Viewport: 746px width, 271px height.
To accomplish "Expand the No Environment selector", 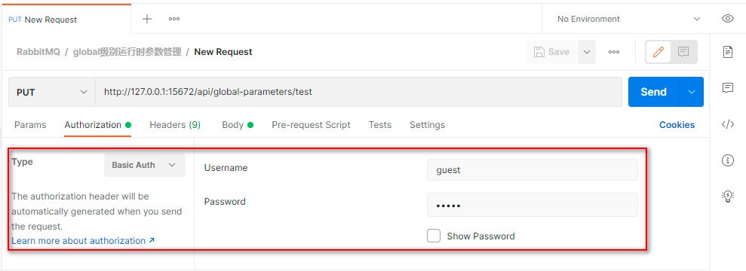I will pyautogui.click(x=628, y=19).
